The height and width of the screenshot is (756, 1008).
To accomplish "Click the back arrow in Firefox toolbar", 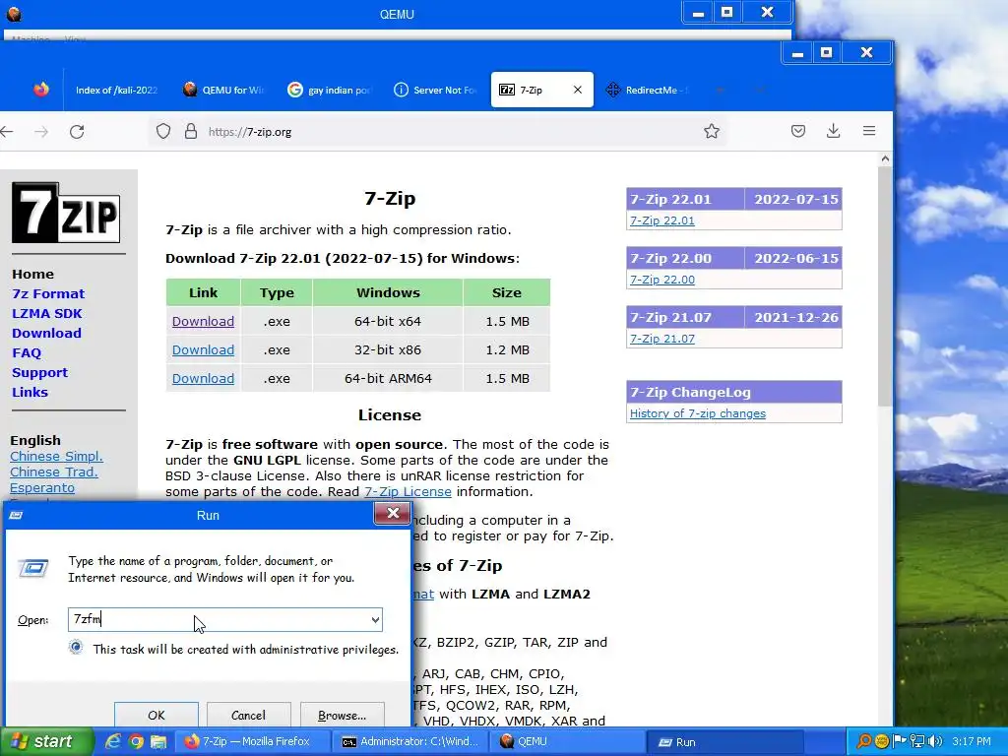I will click(7, 132).
